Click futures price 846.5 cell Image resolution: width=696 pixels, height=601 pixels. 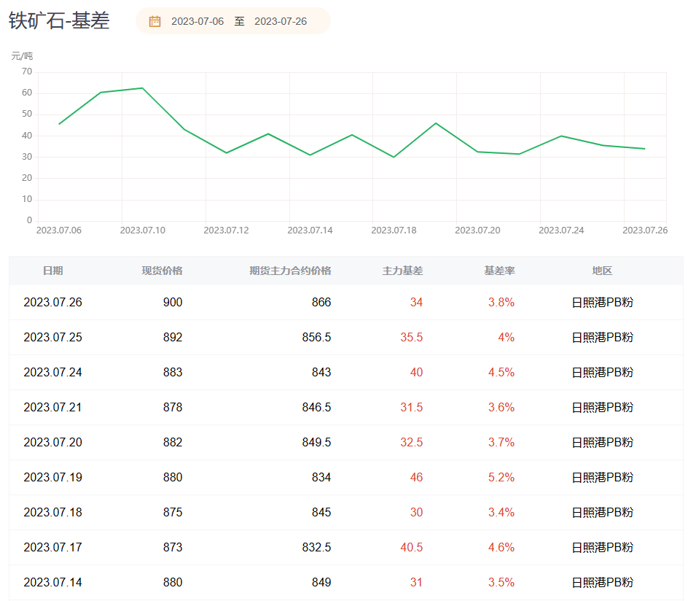pyautogui.click(x=316, y=407)
